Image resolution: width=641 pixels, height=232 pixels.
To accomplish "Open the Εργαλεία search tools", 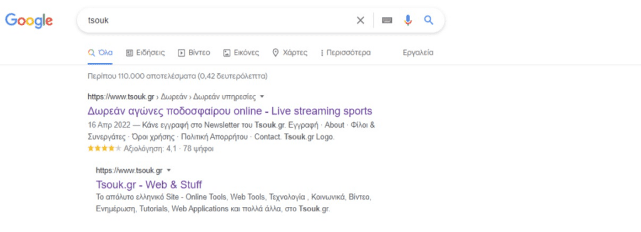I will coord(418,53).
